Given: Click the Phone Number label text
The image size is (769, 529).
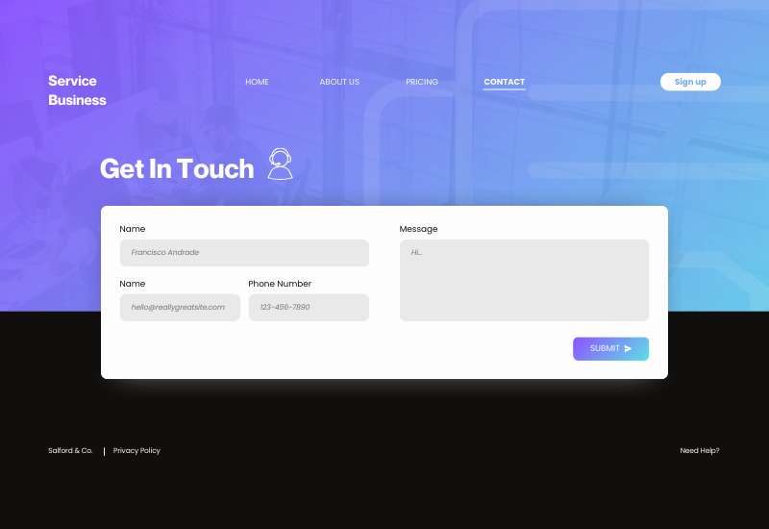Looking at the screenshot, I should pyautogui.click(x=280, y=284).
